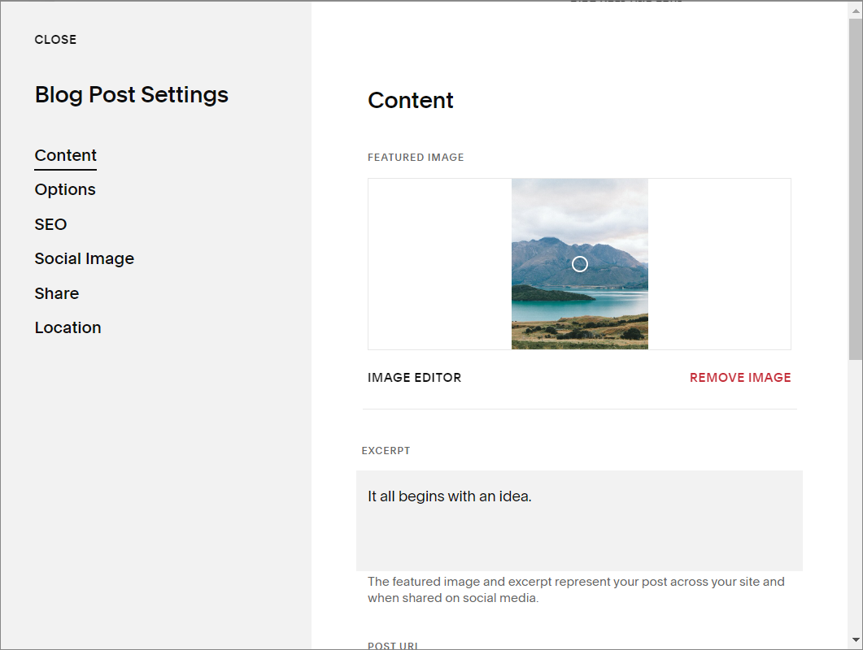Open the SEO settings section
The width and height of the screenshot is (863, 650).
(x=50, y=224)
